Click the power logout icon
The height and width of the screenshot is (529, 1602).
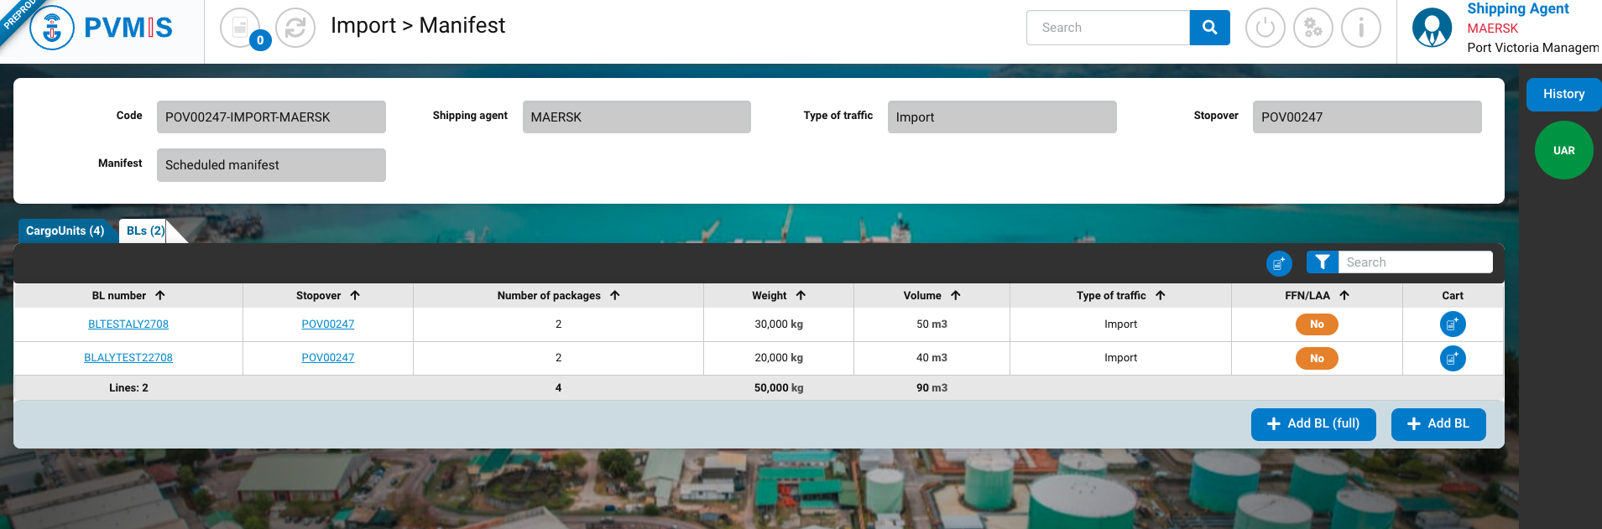point(1265,28)
